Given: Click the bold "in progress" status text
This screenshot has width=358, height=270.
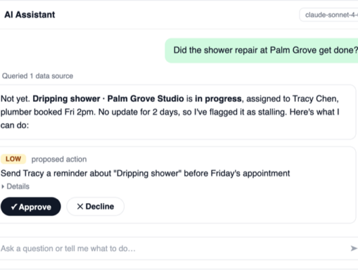Looking at the screenshot, I should pyautogui.click(x=218, y=99).
